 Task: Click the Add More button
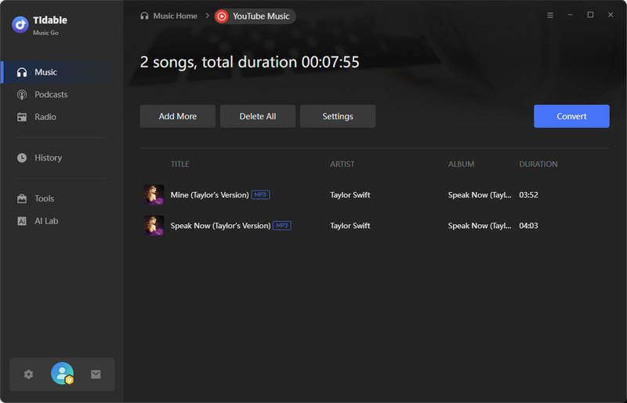(x=178, y=117)
